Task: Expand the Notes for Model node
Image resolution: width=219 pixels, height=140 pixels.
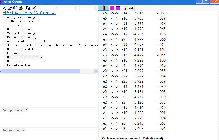Action: (x=5, y=49)
